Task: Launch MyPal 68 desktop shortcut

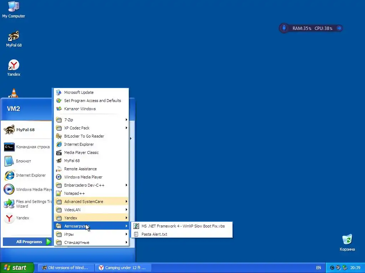Action: point(14,39)
